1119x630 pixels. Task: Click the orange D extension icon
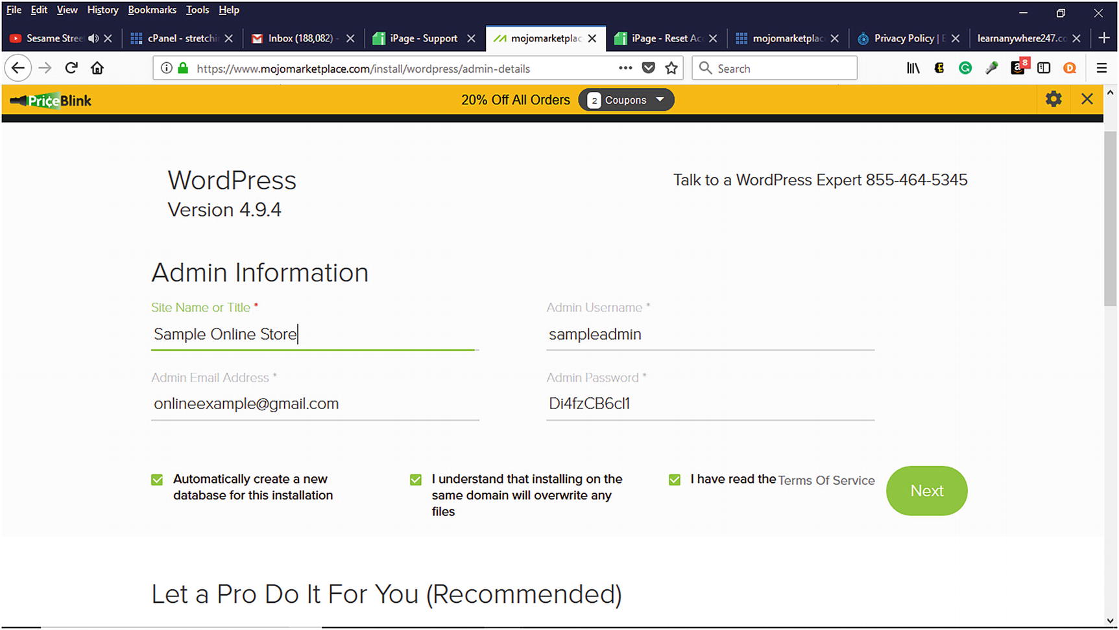pos(1070,68)
